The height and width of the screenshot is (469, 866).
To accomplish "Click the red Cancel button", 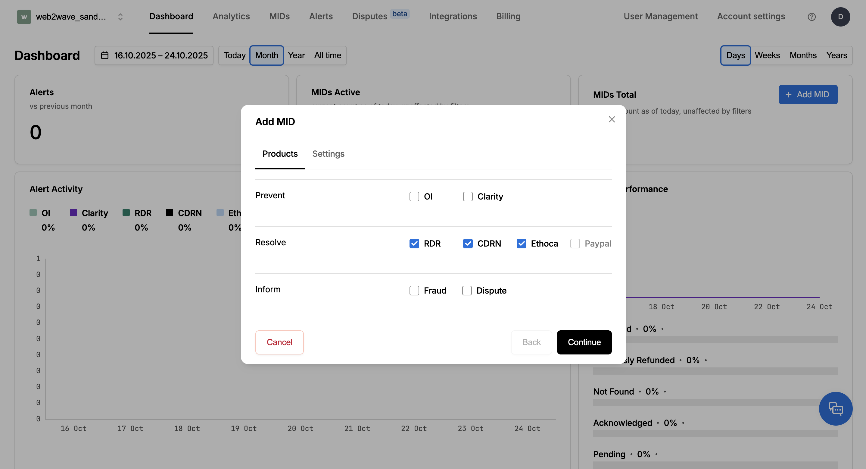I will tap(279, 342).
